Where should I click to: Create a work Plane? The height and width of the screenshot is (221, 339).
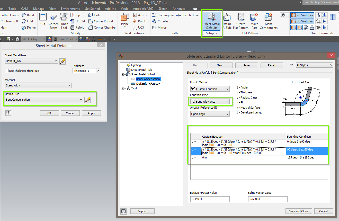click(125, 20)
